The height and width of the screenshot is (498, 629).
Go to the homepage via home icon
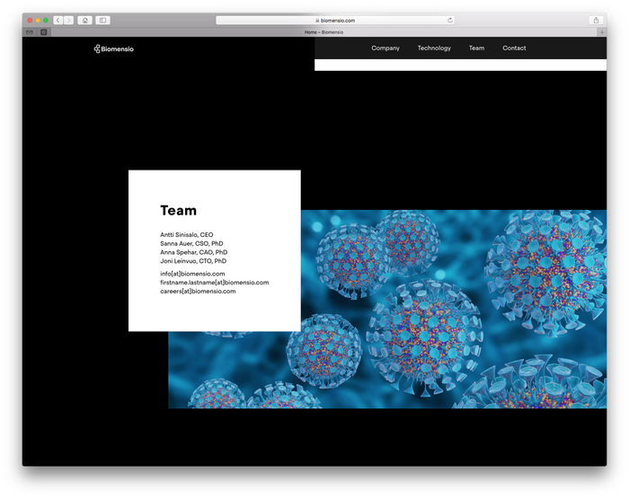pyautogui.click(x=85, y=20)
